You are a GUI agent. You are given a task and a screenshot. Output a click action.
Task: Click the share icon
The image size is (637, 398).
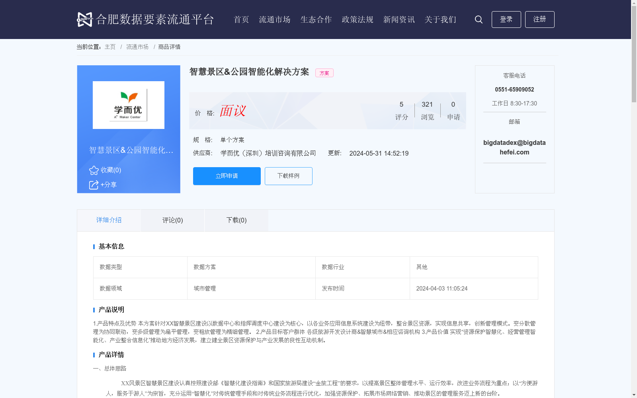pyautogui.click(x=94, y=185)
